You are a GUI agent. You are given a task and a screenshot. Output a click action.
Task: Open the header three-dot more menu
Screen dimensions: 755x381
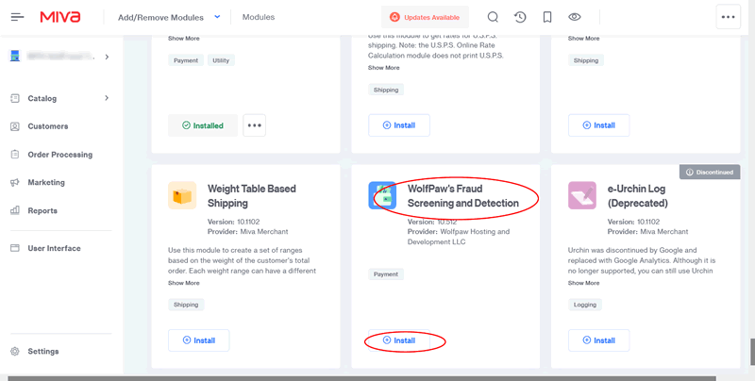[728, 17]
